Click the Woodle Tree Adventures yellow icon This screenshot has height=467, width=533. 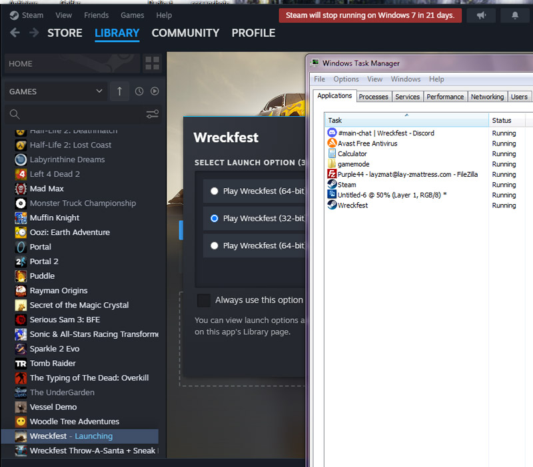(21, 422)
